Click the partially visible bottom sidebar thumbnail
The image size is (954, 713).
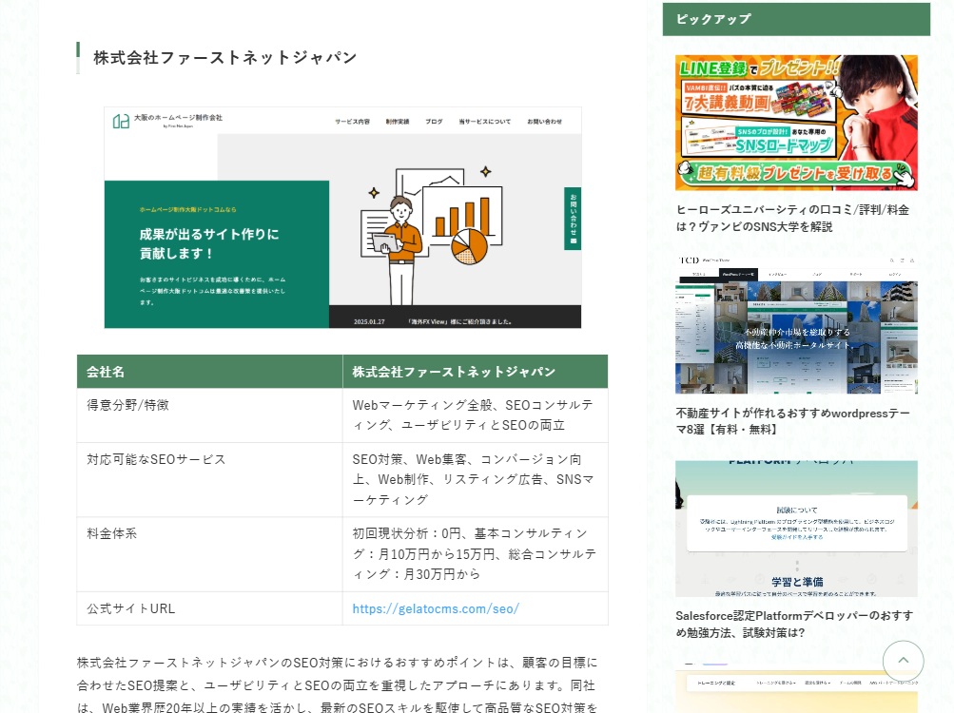[796, 688]
